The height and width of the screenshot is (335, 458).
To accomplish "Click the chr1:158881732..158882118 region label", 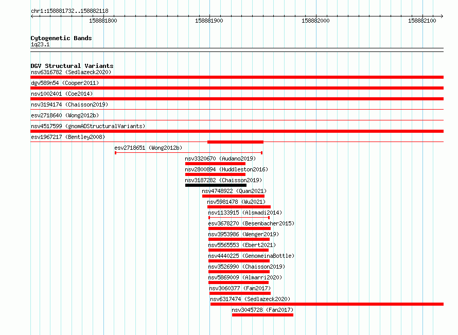I will coord(69,11).
